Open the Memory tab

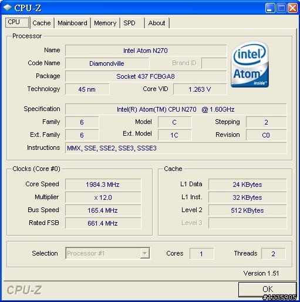tap(105, 23)
